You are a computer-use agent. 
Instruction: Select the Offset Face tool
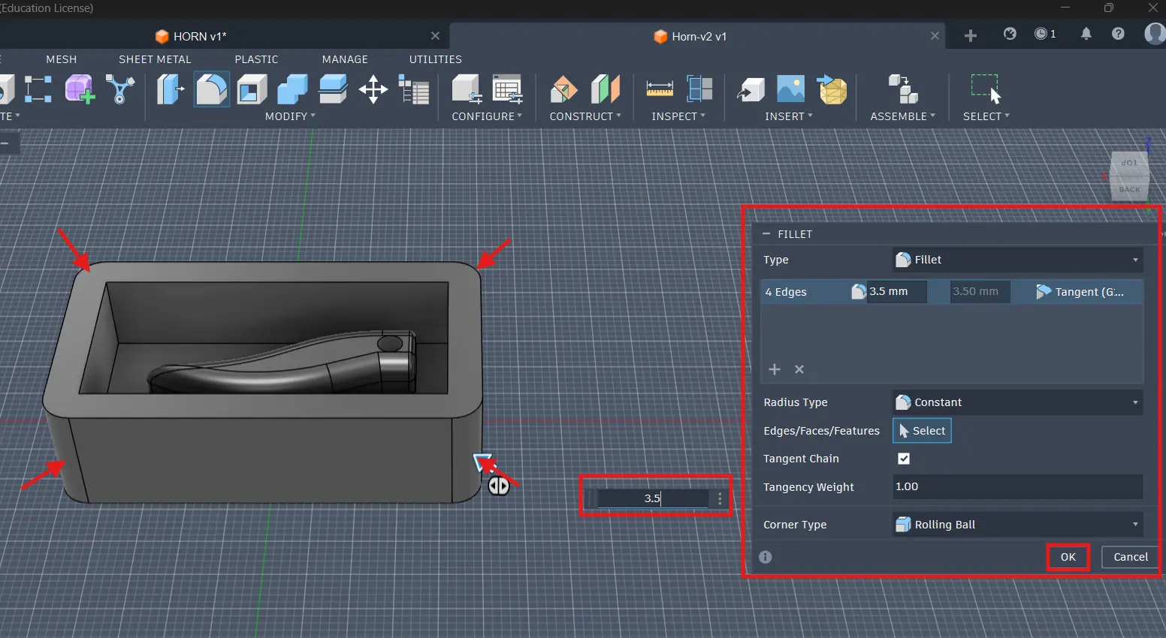click(x=333, y=89)
